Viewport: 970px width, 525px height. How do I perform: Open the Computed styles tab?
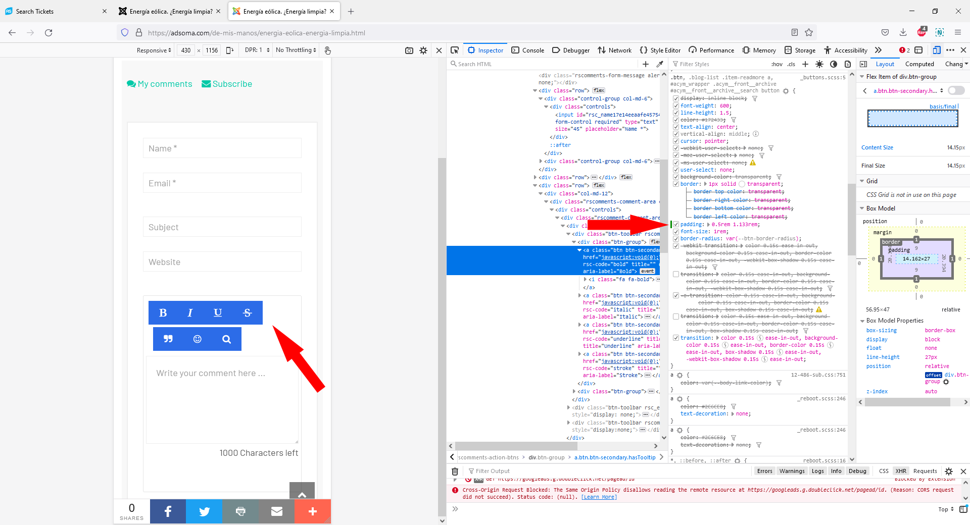(919, 64)
